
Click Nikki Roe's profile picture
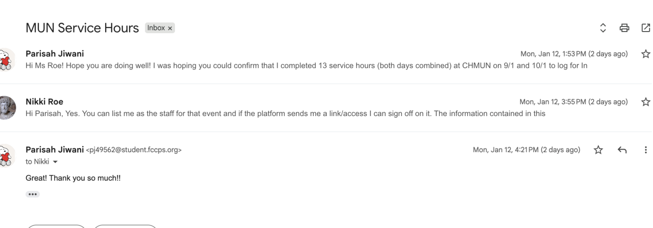pos(7,107)
